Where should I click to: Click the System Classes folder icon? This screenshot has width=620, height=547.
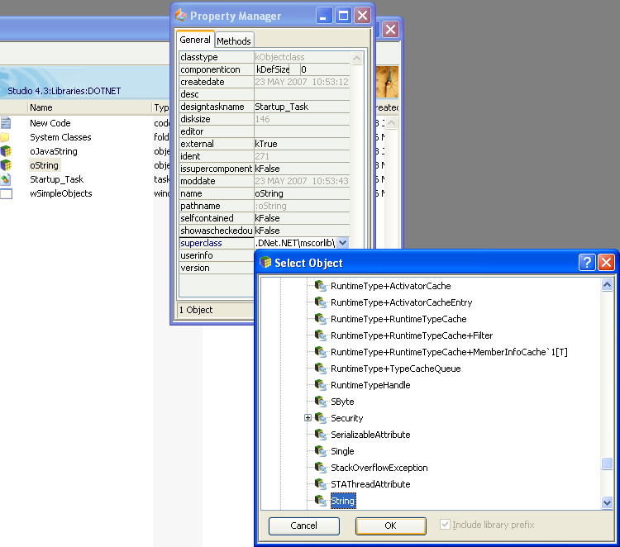tap(6, 137)
